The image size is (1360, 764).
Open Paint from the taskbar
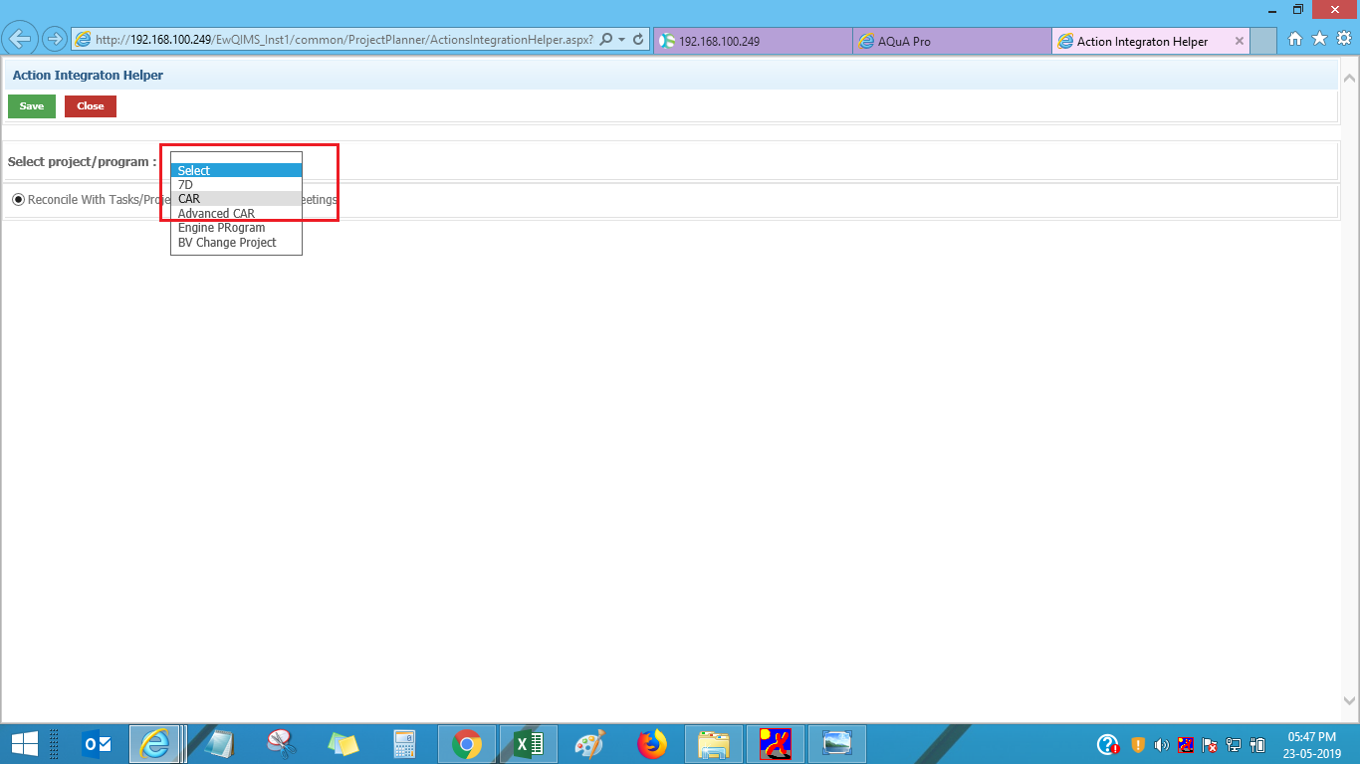(x=589, y=743)
